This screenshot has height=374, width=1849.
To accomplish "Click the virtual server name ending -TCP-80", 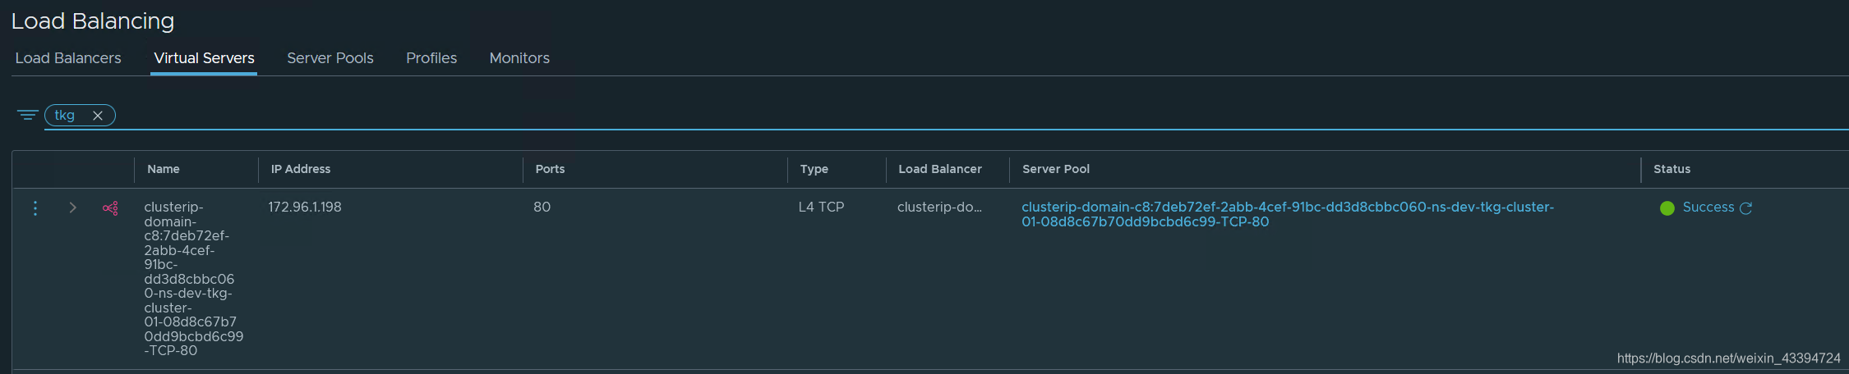I will pos(194,279).
